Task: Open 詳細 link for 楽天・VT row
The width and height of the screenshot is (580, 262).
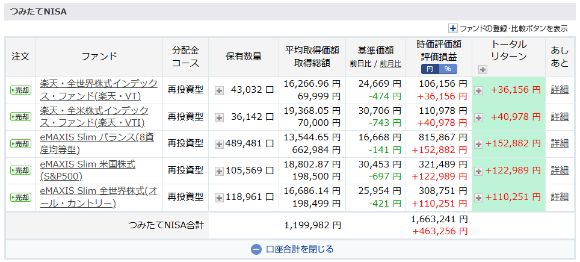Action: click(x=560, y=90)
